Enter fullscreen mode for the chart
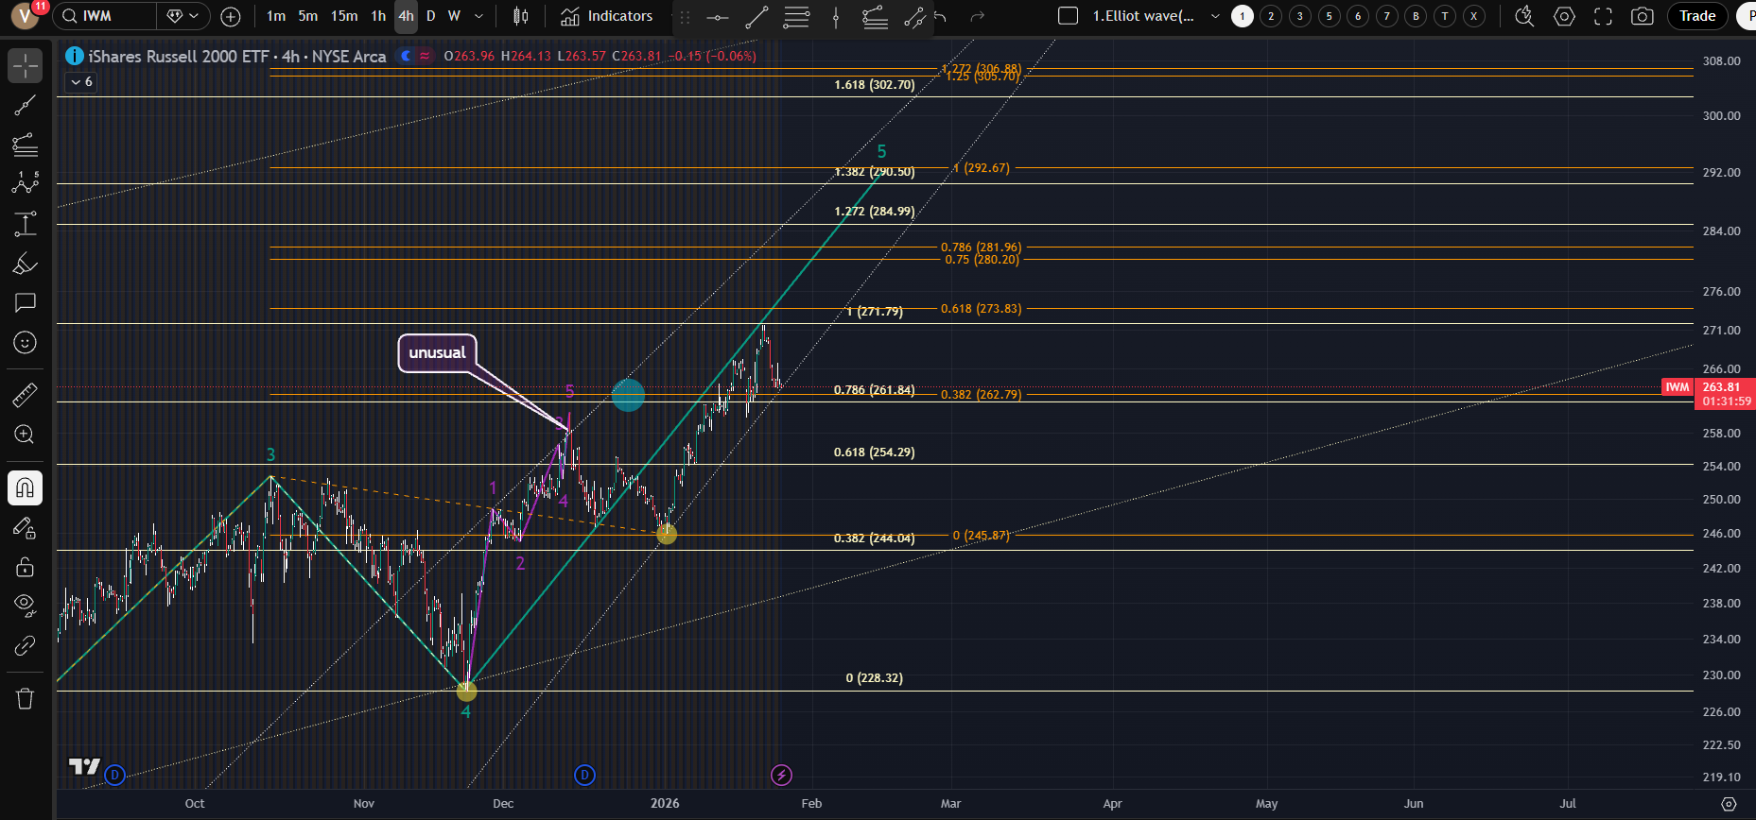Screen dimensions: 1756x820 click(1603, 16)
